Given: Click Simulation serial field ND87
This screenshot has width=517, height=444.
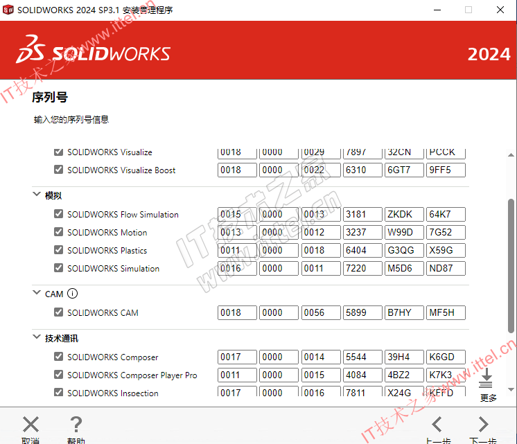Looking at the screenshot, I should pos(446,268).
